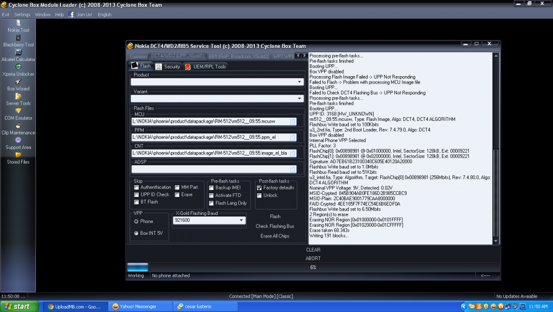Open the X-Gold Flashing Baud dropdown
This screenshot has height=312, width=553.
(241, 220)
